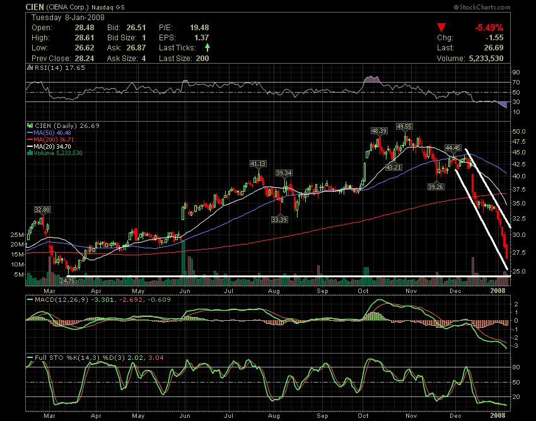This screenshot has width=536, height=421.
Task: Select the Low value 26.62
Action: [84, 48]
